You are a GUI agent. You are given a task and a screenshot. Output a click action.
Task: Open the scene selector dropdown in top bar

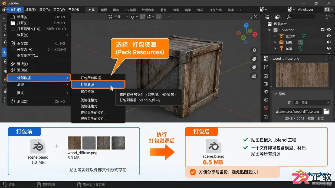coord(263,9)
